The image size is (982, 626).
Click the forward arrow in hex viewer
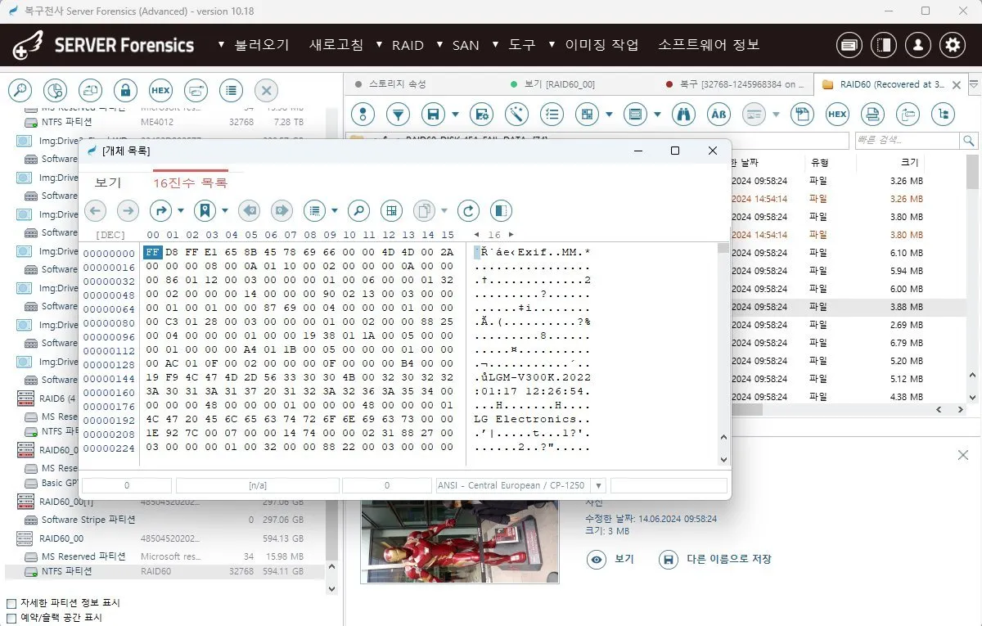pyautogui.click(x=128, y=210)
